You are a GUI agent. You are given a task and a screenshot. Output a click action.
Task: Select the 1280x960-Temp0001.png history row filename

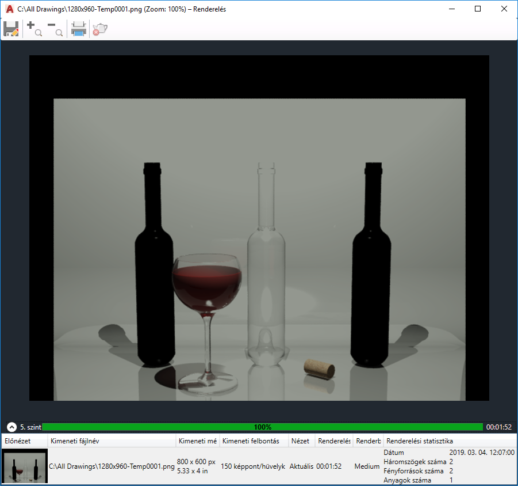click(112, 466)
